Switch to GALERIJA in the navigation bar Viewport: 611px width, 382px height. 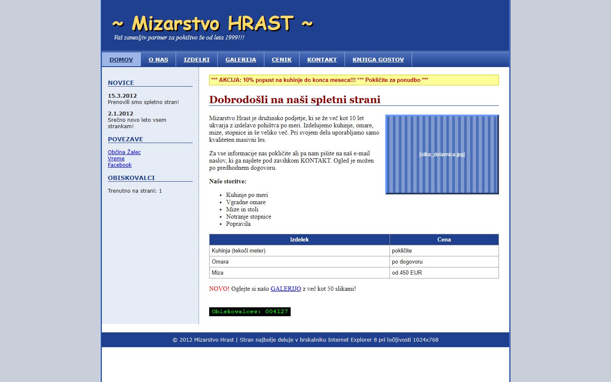point(241,59)
